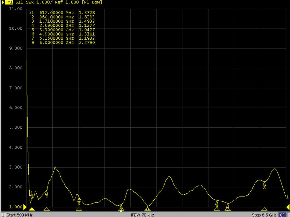
Task: Click the C? calibration status indicator
Action: coord(282,215)
